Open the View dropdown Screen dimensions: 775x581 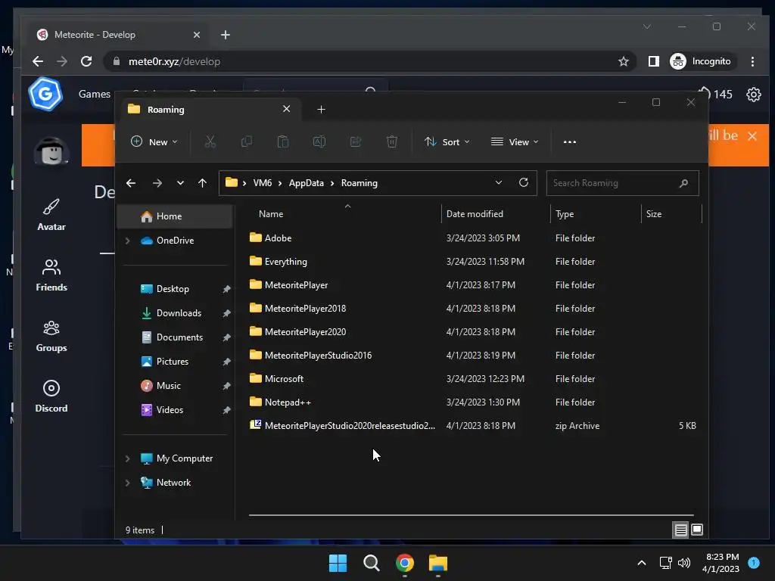(515, 141)
